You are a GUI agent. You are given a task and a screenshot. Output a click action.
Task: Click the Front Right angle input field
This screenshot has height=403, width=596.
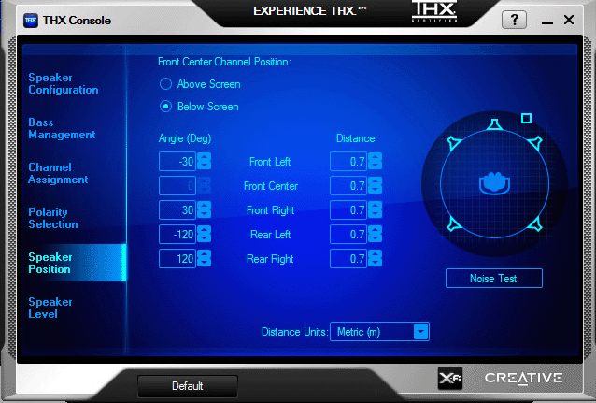click(177, 210)
